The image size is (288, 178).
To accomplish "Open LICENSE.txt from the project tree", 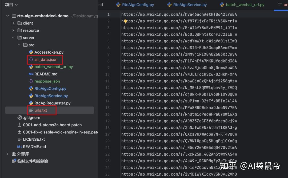I will [34, 139].
